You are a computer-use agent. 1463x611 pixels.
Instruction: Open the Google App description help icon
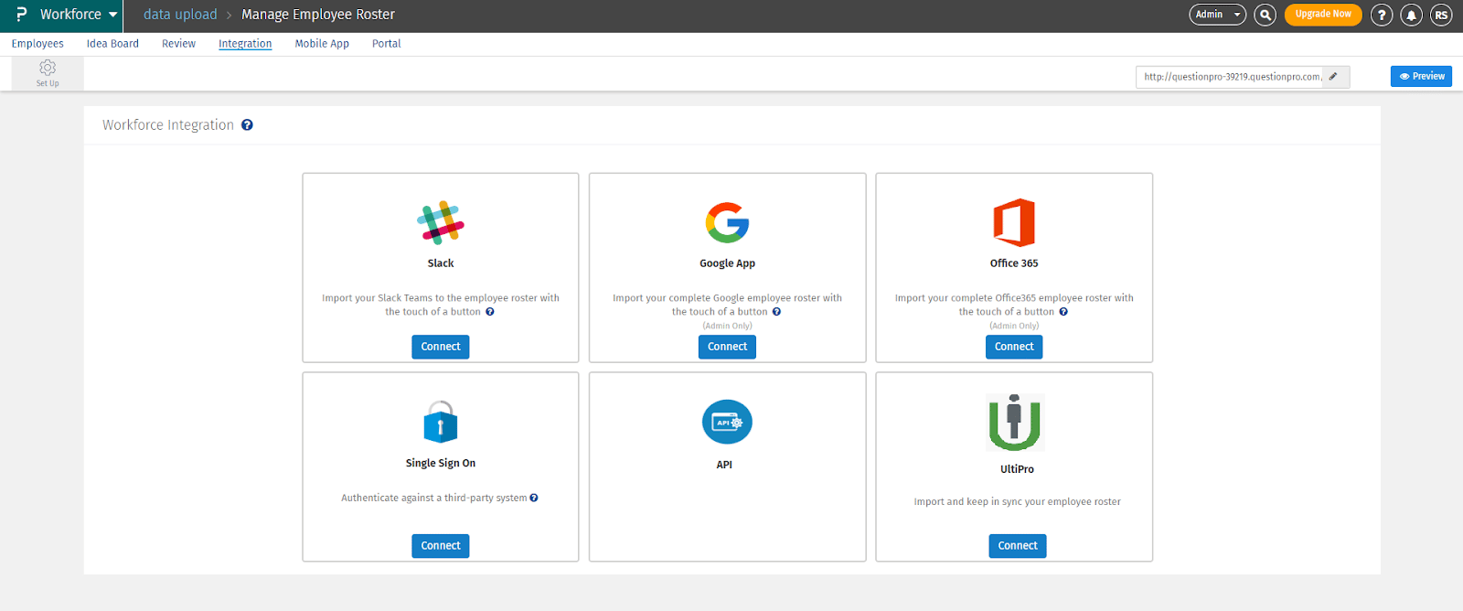(x=776, y=312)
